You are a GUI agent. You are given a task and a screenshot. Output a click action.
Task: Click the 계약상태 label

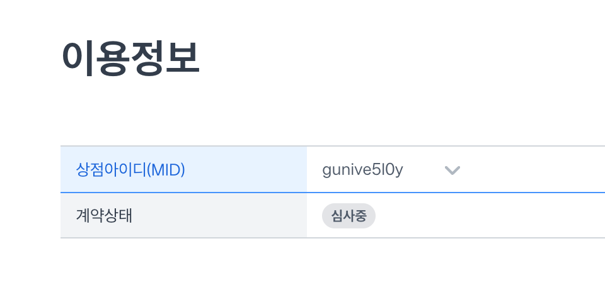coord(104,216)
